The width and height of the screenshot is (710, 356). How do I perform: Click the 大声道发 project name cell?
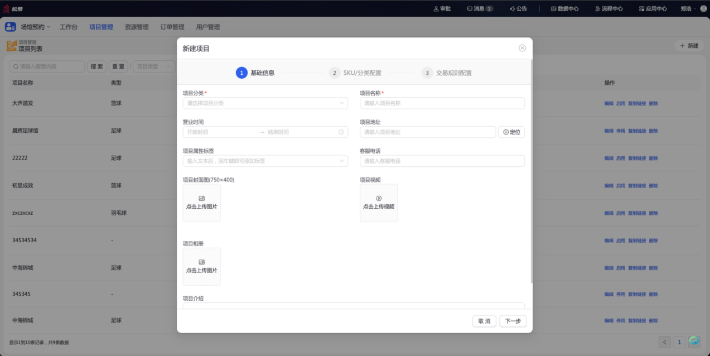tap(23, 103)
